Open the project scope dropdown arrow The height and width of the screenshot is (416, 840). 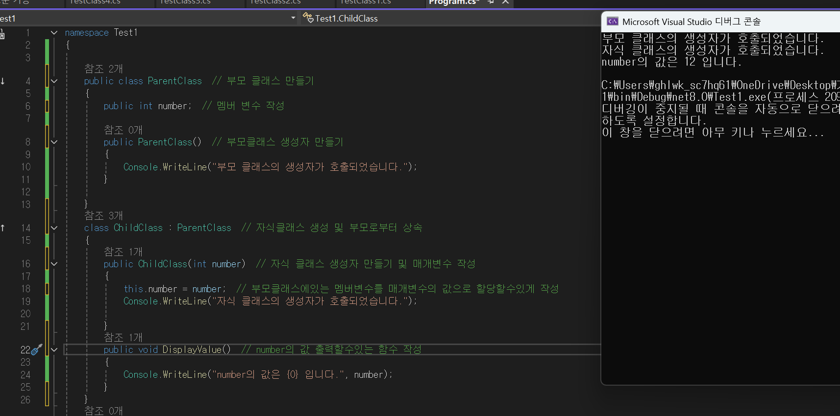coord(293,18)
